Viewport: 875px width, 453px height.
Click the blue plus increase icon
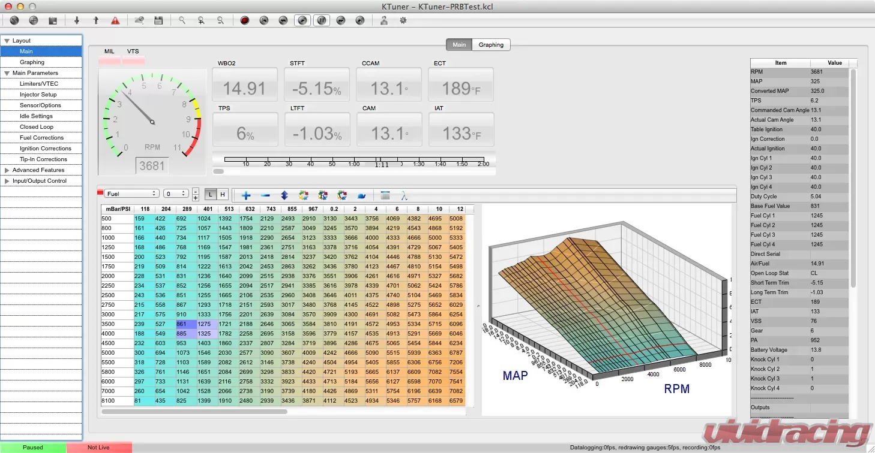246,195
